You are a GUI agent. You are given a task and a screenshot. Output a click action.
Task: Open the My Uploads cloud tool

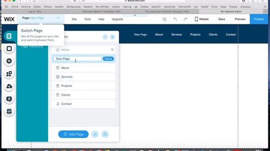point(9,86)
